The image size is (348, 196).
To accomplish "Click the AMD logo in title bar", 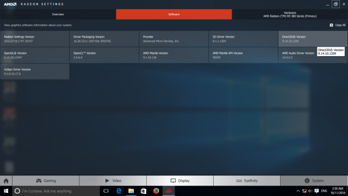I will click(x=10, y=4).
